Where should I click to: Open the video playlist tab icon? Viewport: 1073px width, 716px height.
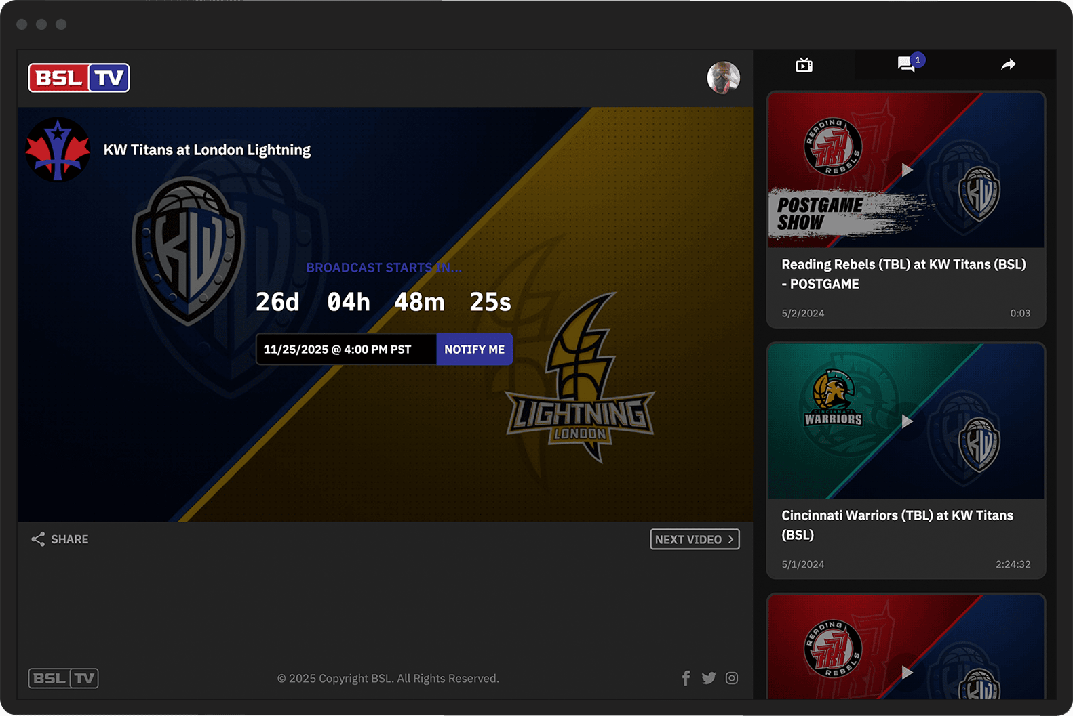[x=804, y=65]
